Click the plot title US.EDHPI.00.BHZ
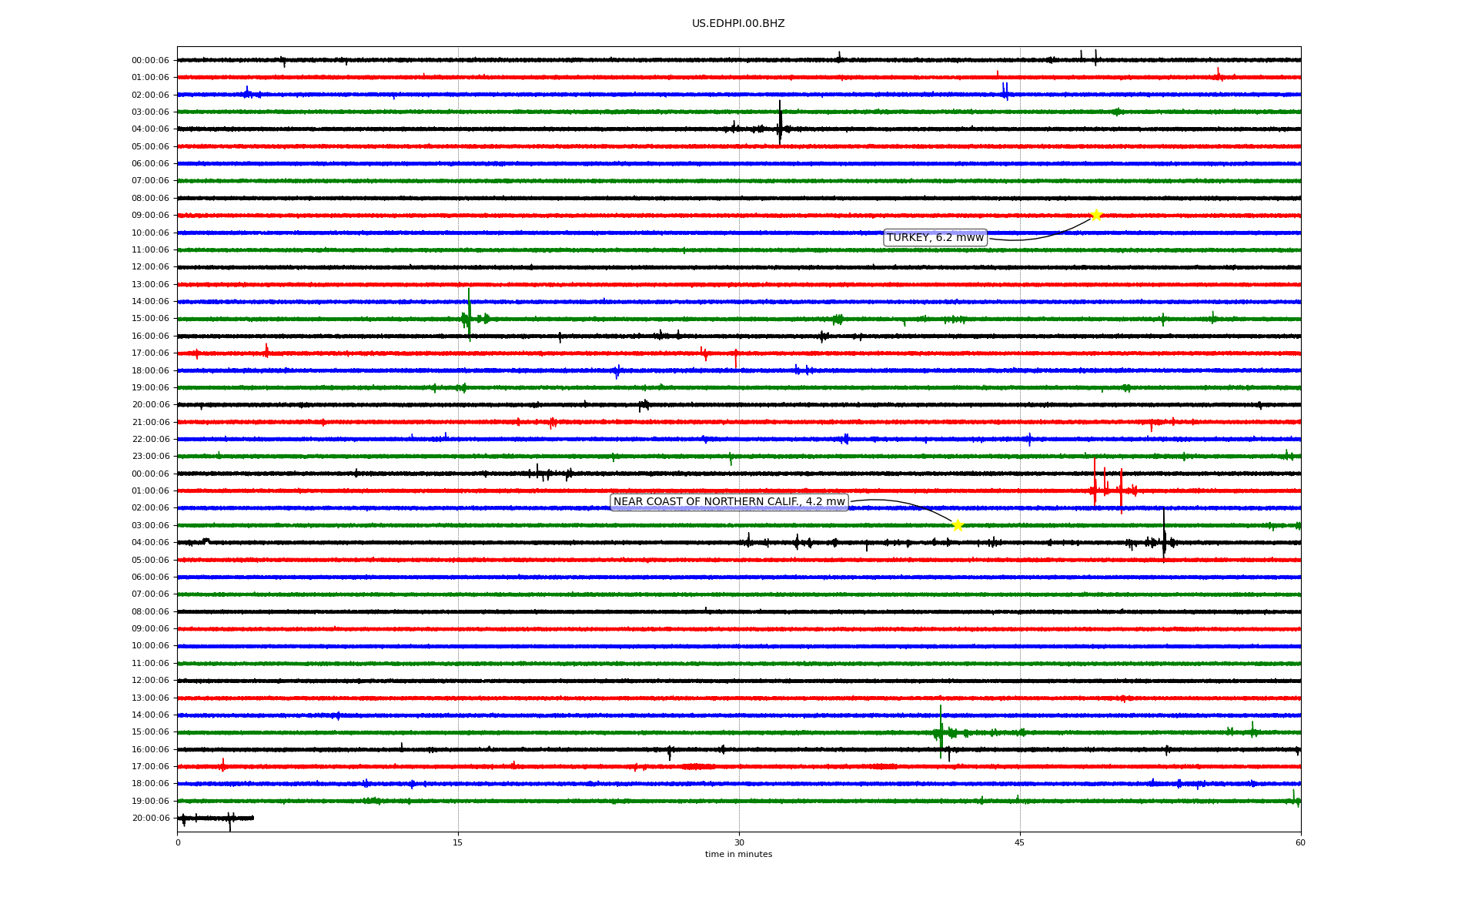This screenshot has width=1478, height=924. coord(738,24)
